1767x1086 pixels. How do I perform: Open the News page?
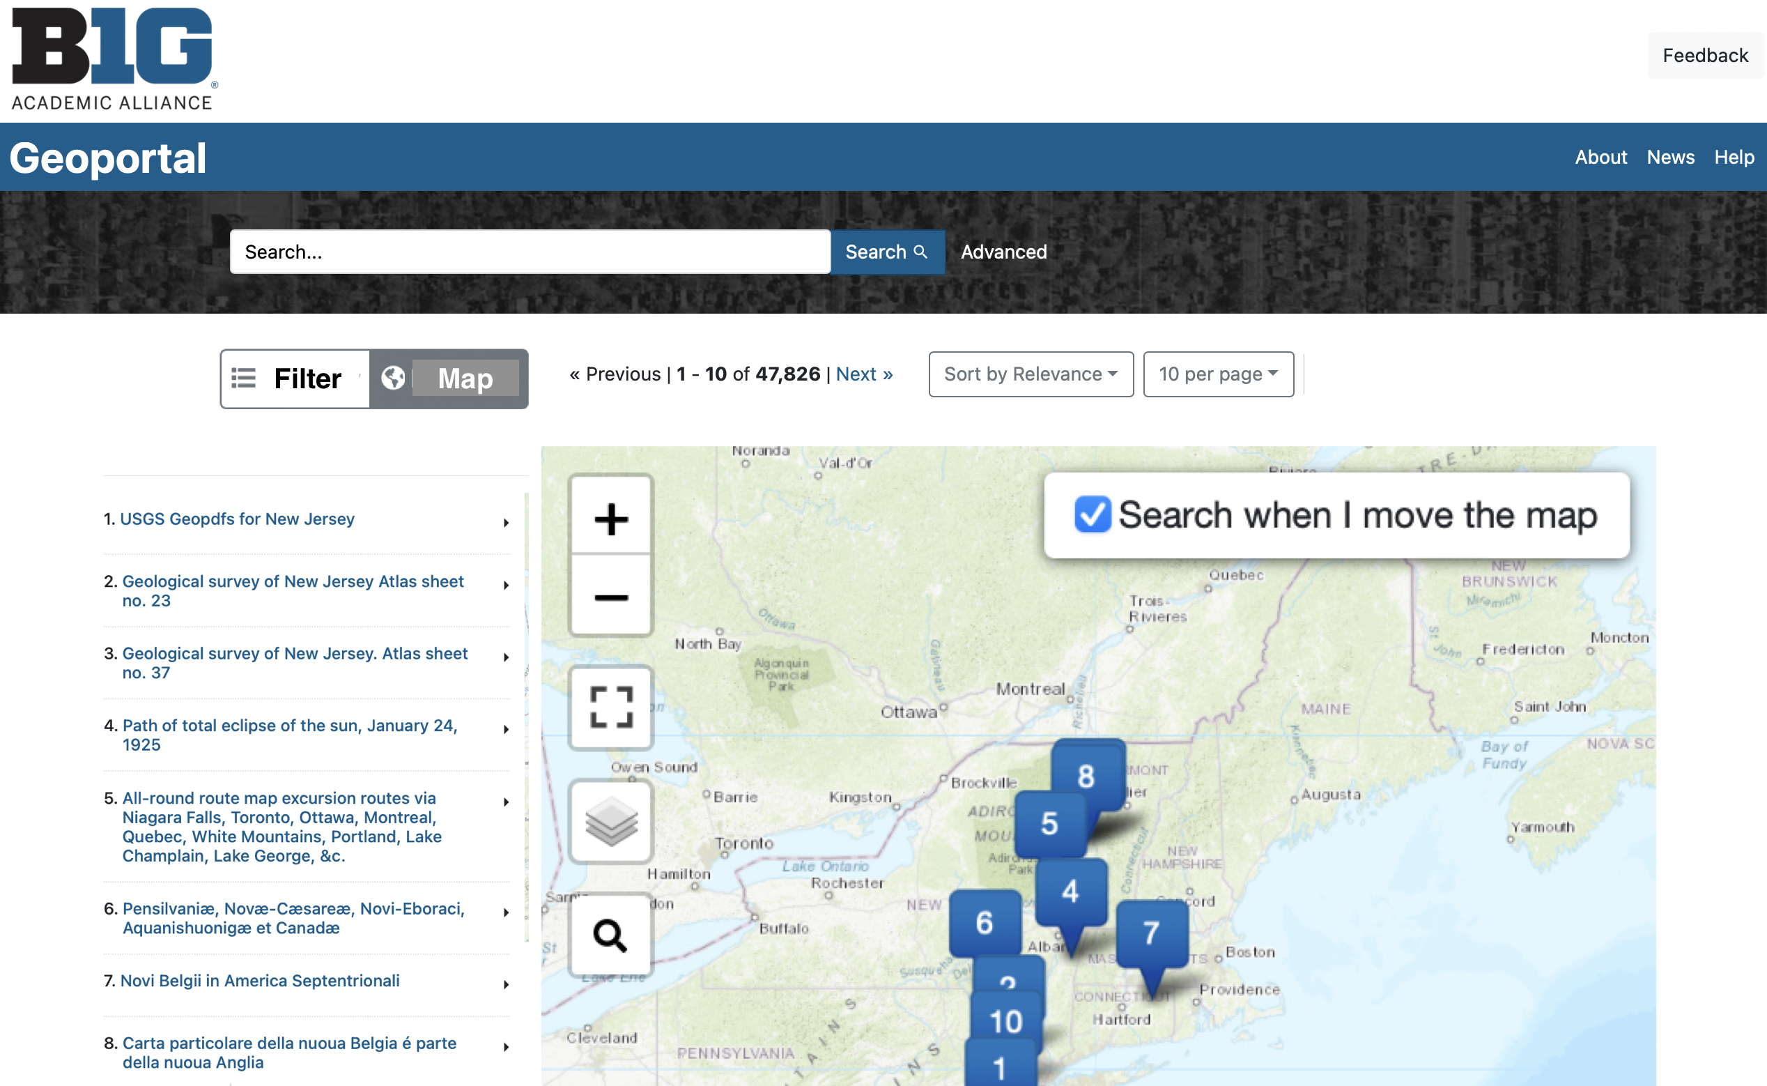[1670, 157]
